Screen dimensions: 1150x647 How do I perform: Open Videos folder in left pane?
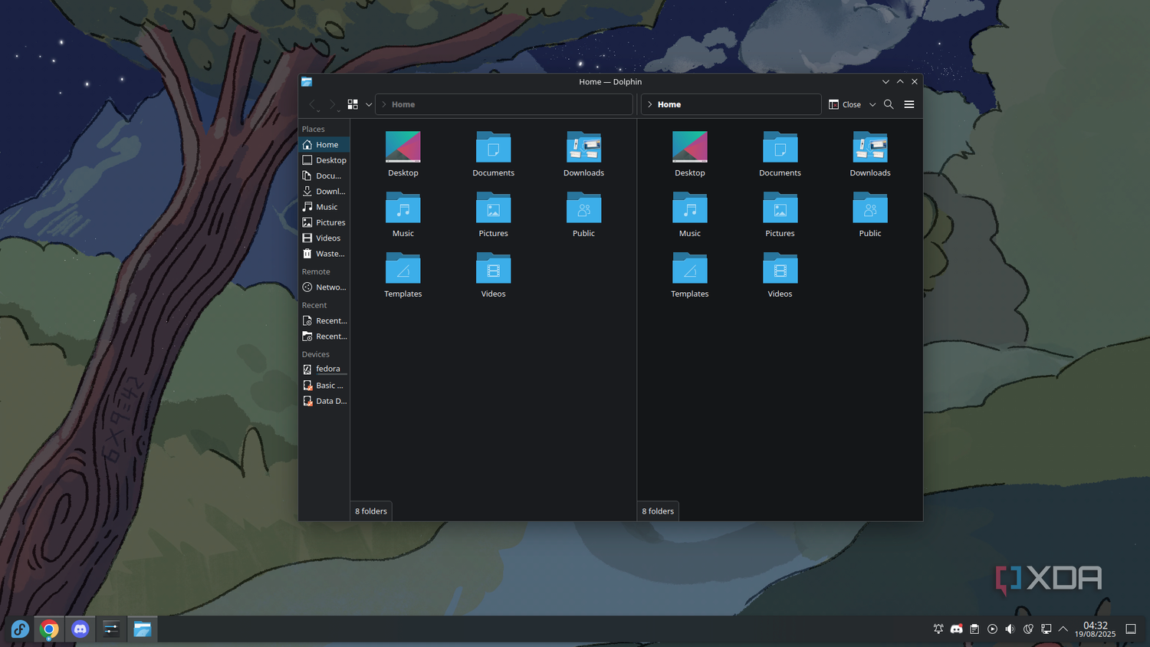click(x=493, y=274)
